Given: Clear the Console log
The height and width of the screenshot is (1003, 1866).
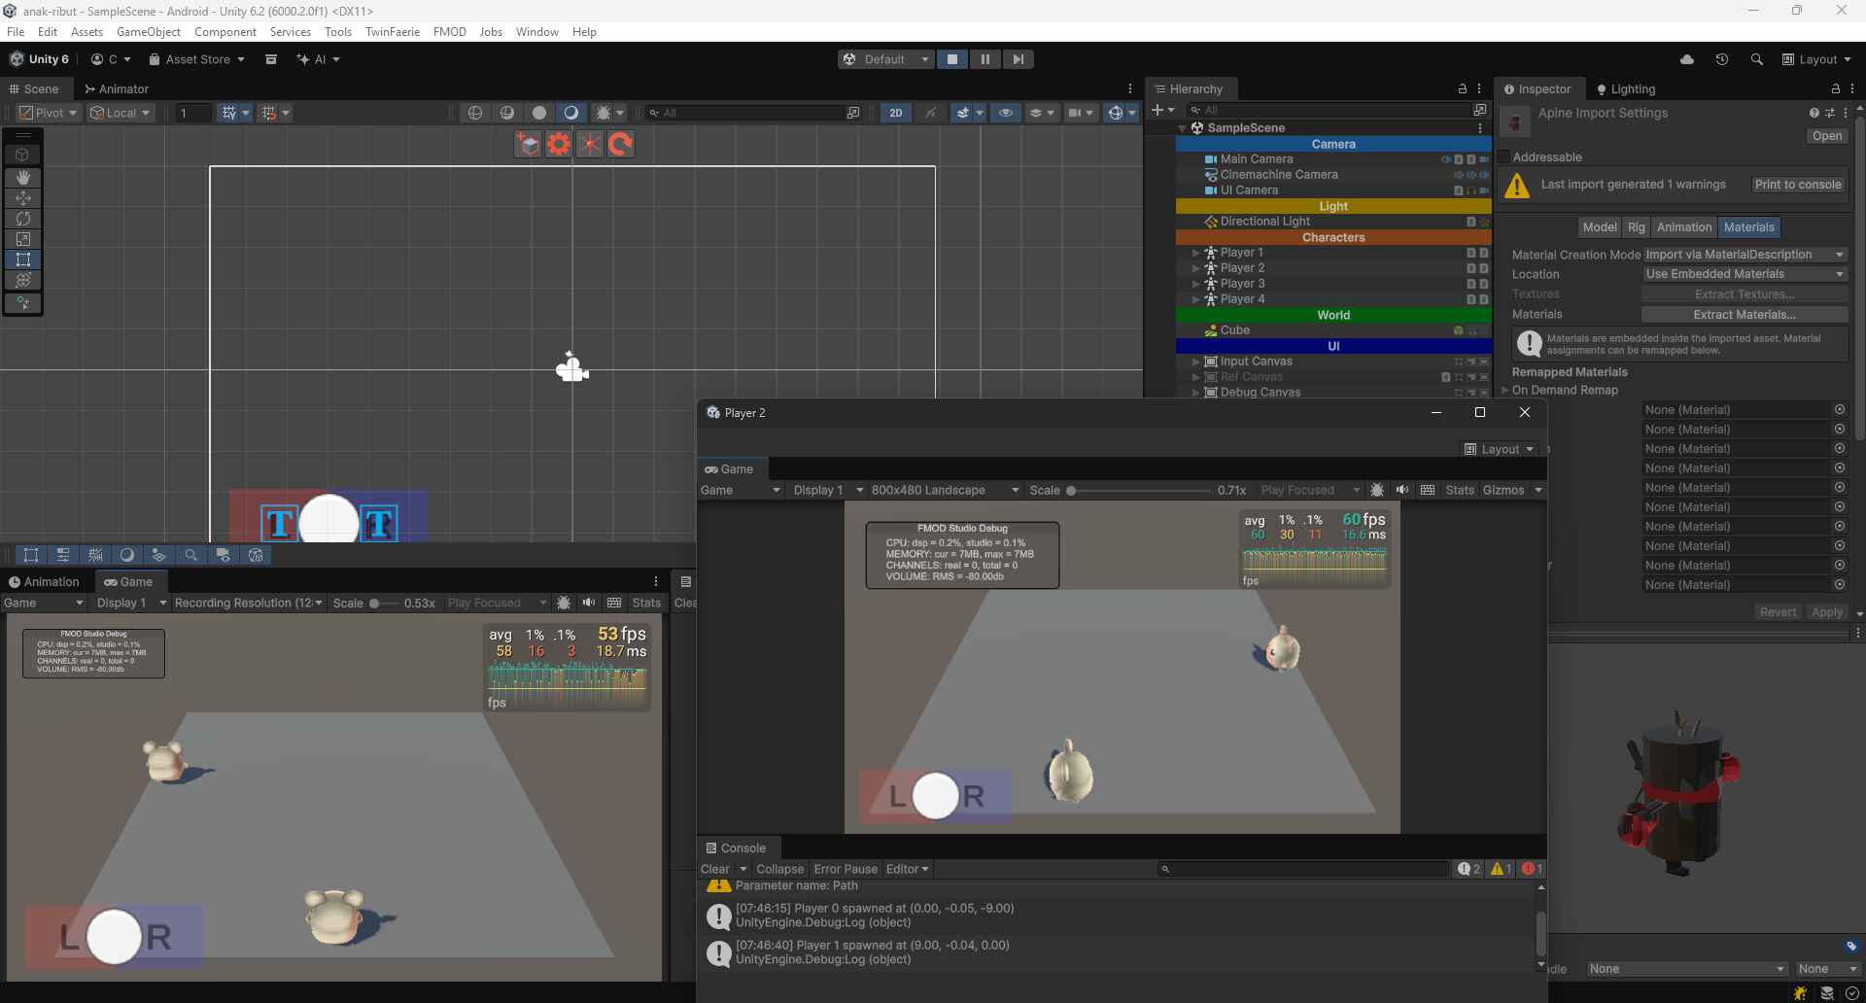Looking at the screenshot, I should pos(715,869).
